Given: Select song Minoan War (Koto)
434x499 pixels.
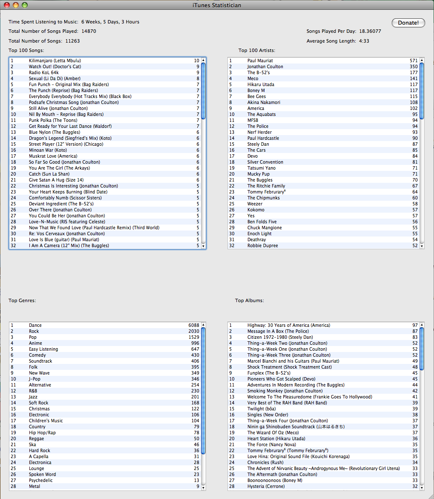Looking at the screenshot, I should (x=105, y=150).
